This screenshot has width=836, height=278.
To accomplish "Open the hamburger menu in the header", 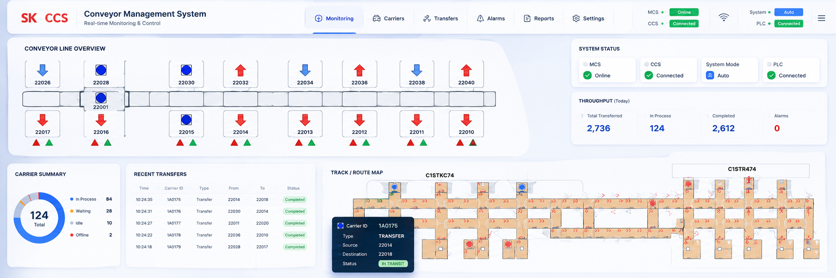I will (821, 18).
